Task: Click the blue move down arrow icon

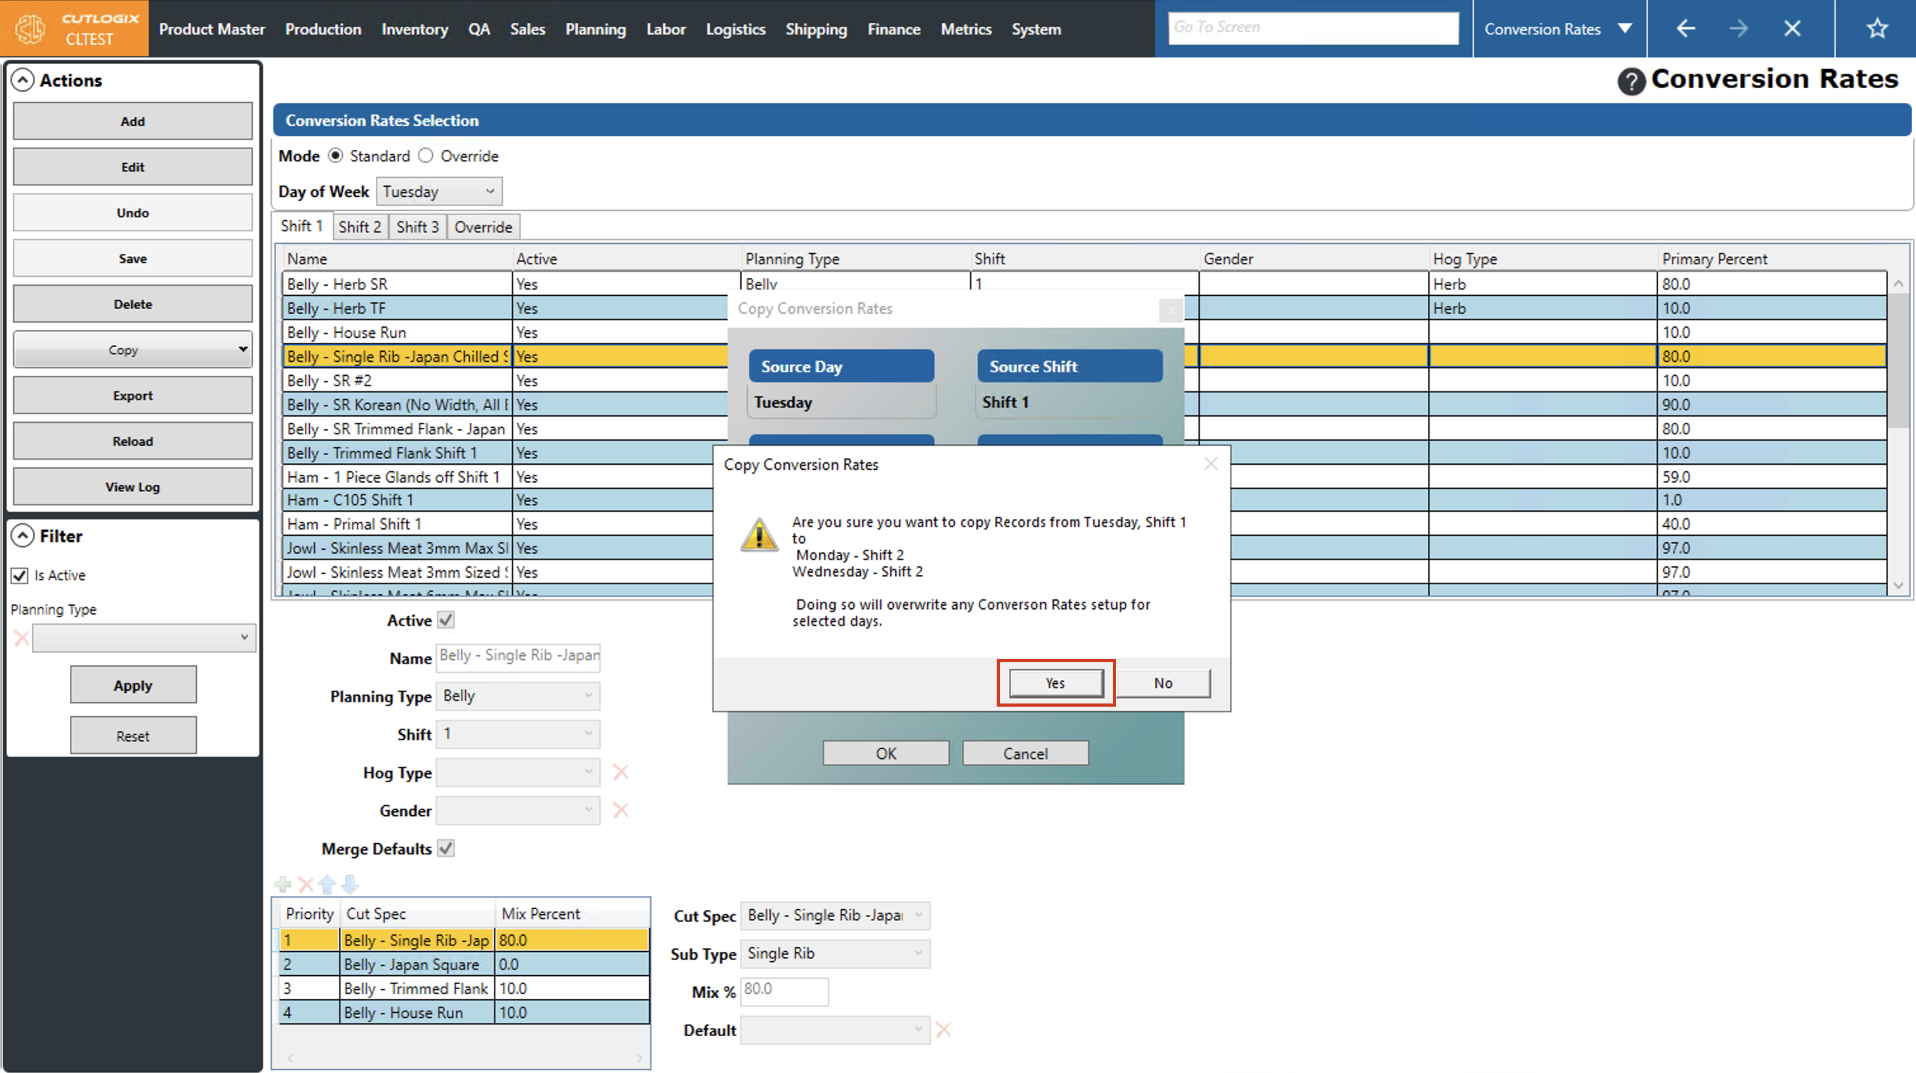Action: point(350,884)
